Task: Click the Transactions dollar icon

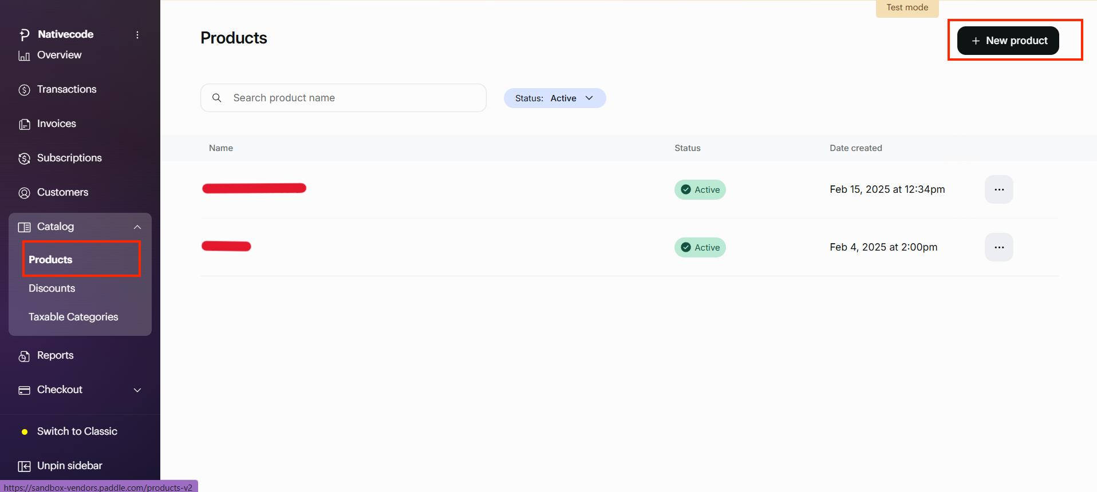Action: pos(24,90)
